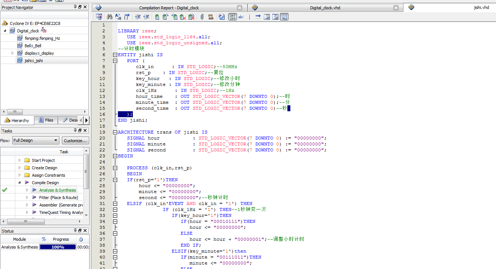Select Fitter (Place & Route) task
This screenshot has width=496, height=269.
coord(58,198)
